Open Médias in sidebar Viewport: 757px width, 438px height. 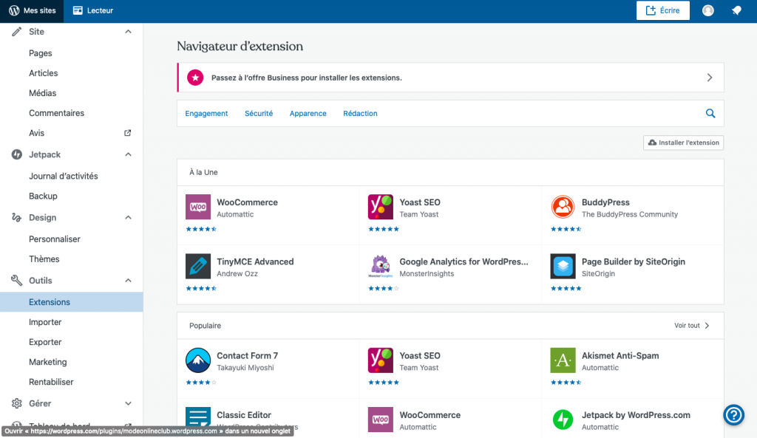pyautogui.click(x=42, y=93)
